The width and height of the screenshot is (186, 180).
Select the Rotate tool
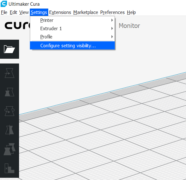tap(10, 111)
